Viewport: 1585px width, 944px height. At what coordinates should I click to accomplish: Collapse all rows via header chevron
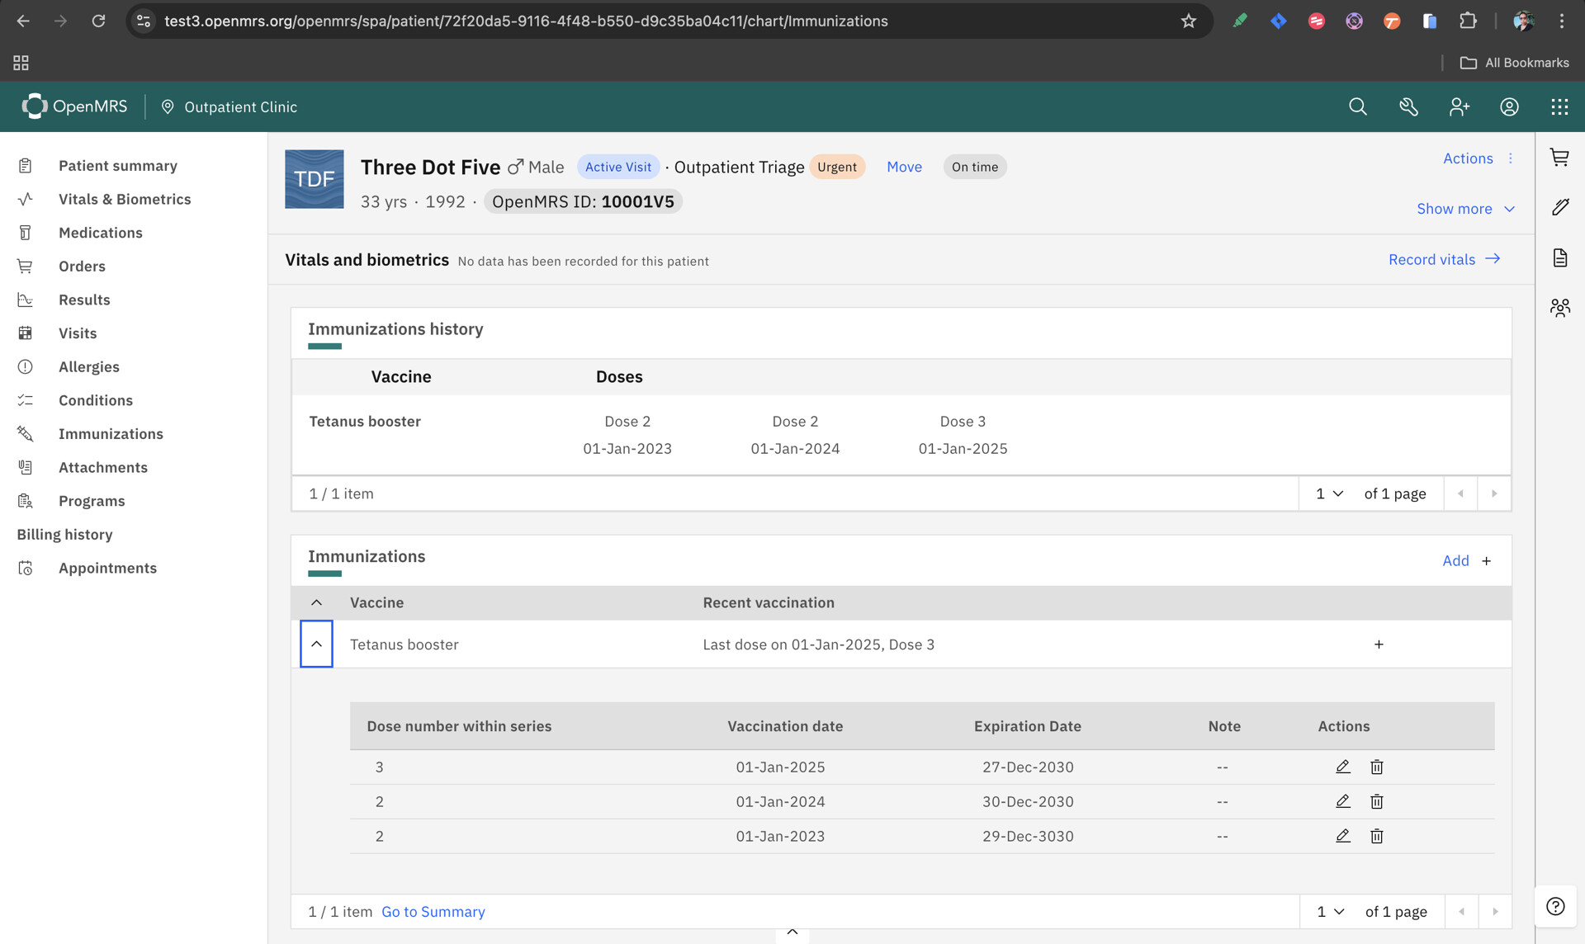click(316, 602)
